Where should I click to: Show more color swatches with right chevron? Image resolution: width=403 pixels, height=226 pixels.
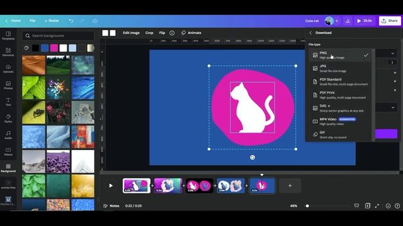93,48
